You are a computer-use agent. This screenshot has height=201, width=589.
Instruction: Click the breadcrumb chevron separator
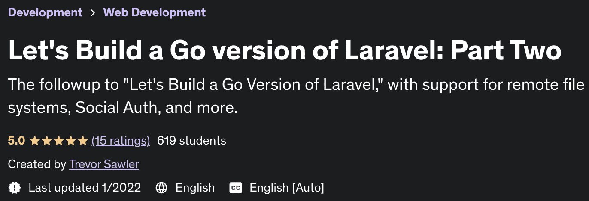click(93, 12)
